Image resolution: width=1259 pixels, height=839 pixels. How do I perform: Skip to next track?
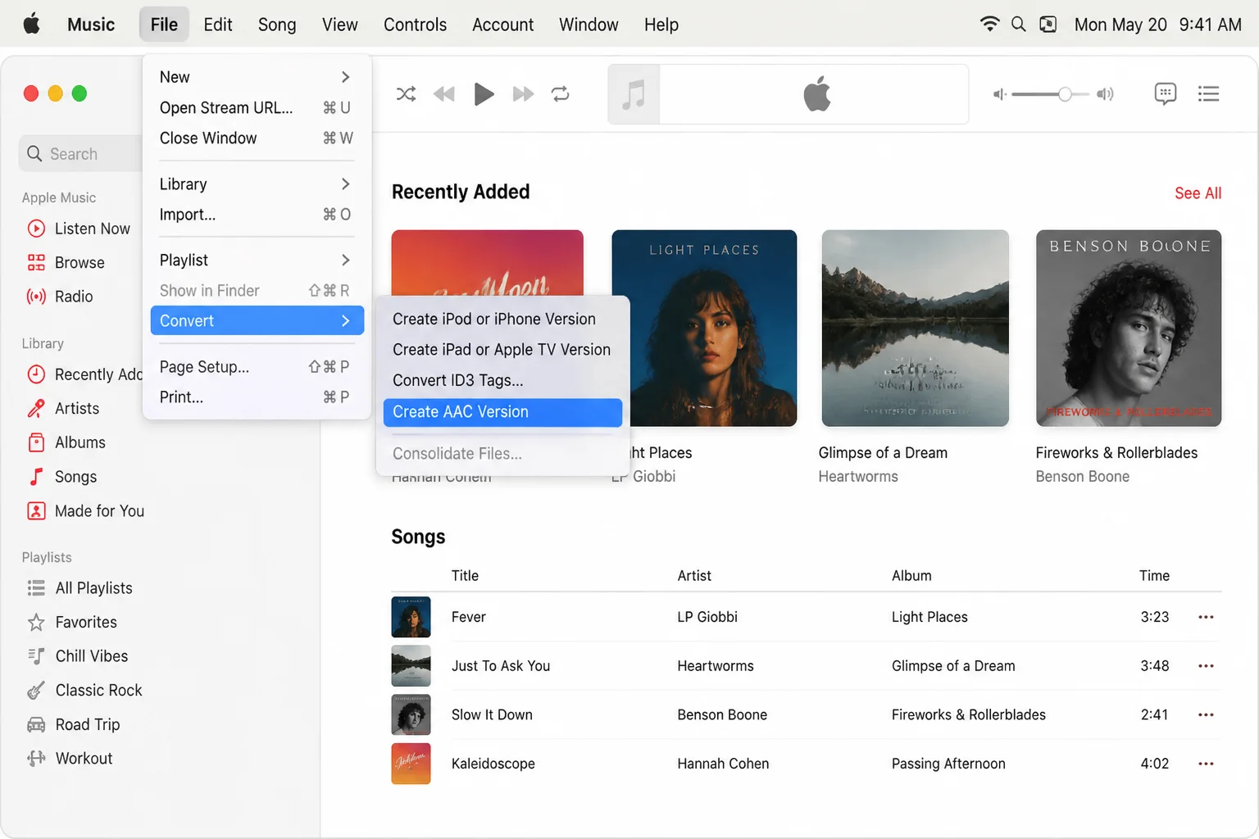tap(523, 94)
